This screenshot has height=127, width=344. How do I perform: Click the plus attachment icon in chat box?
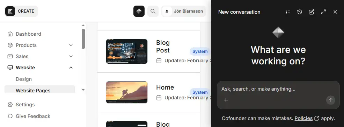click(x=226, y=100)
